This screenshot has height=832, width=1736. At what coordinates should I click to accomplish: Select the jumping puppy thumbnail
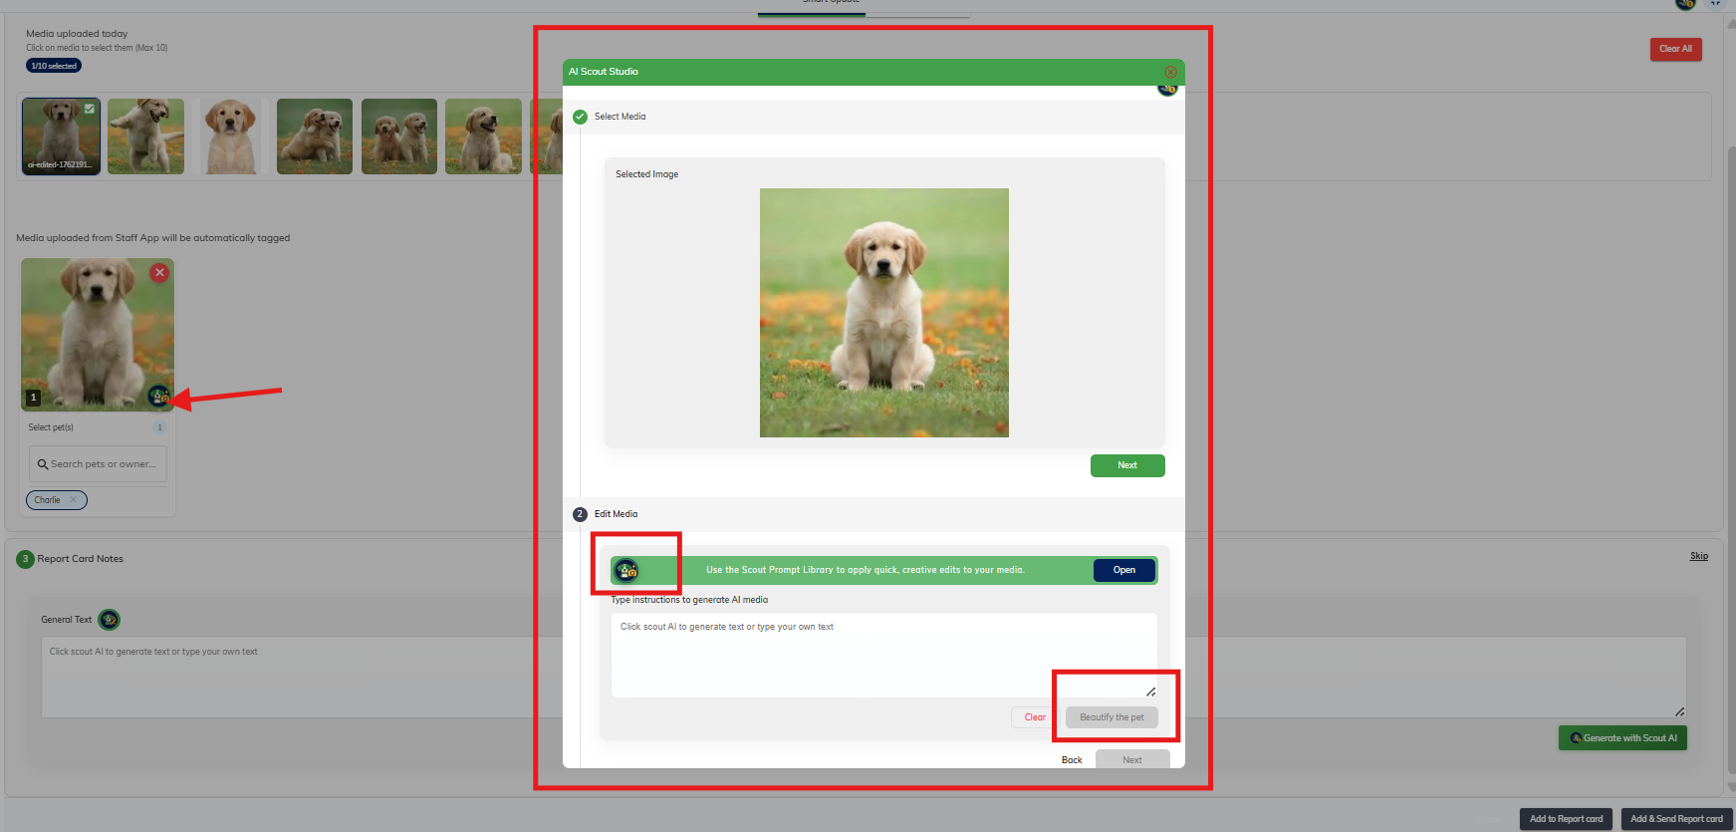145,137
